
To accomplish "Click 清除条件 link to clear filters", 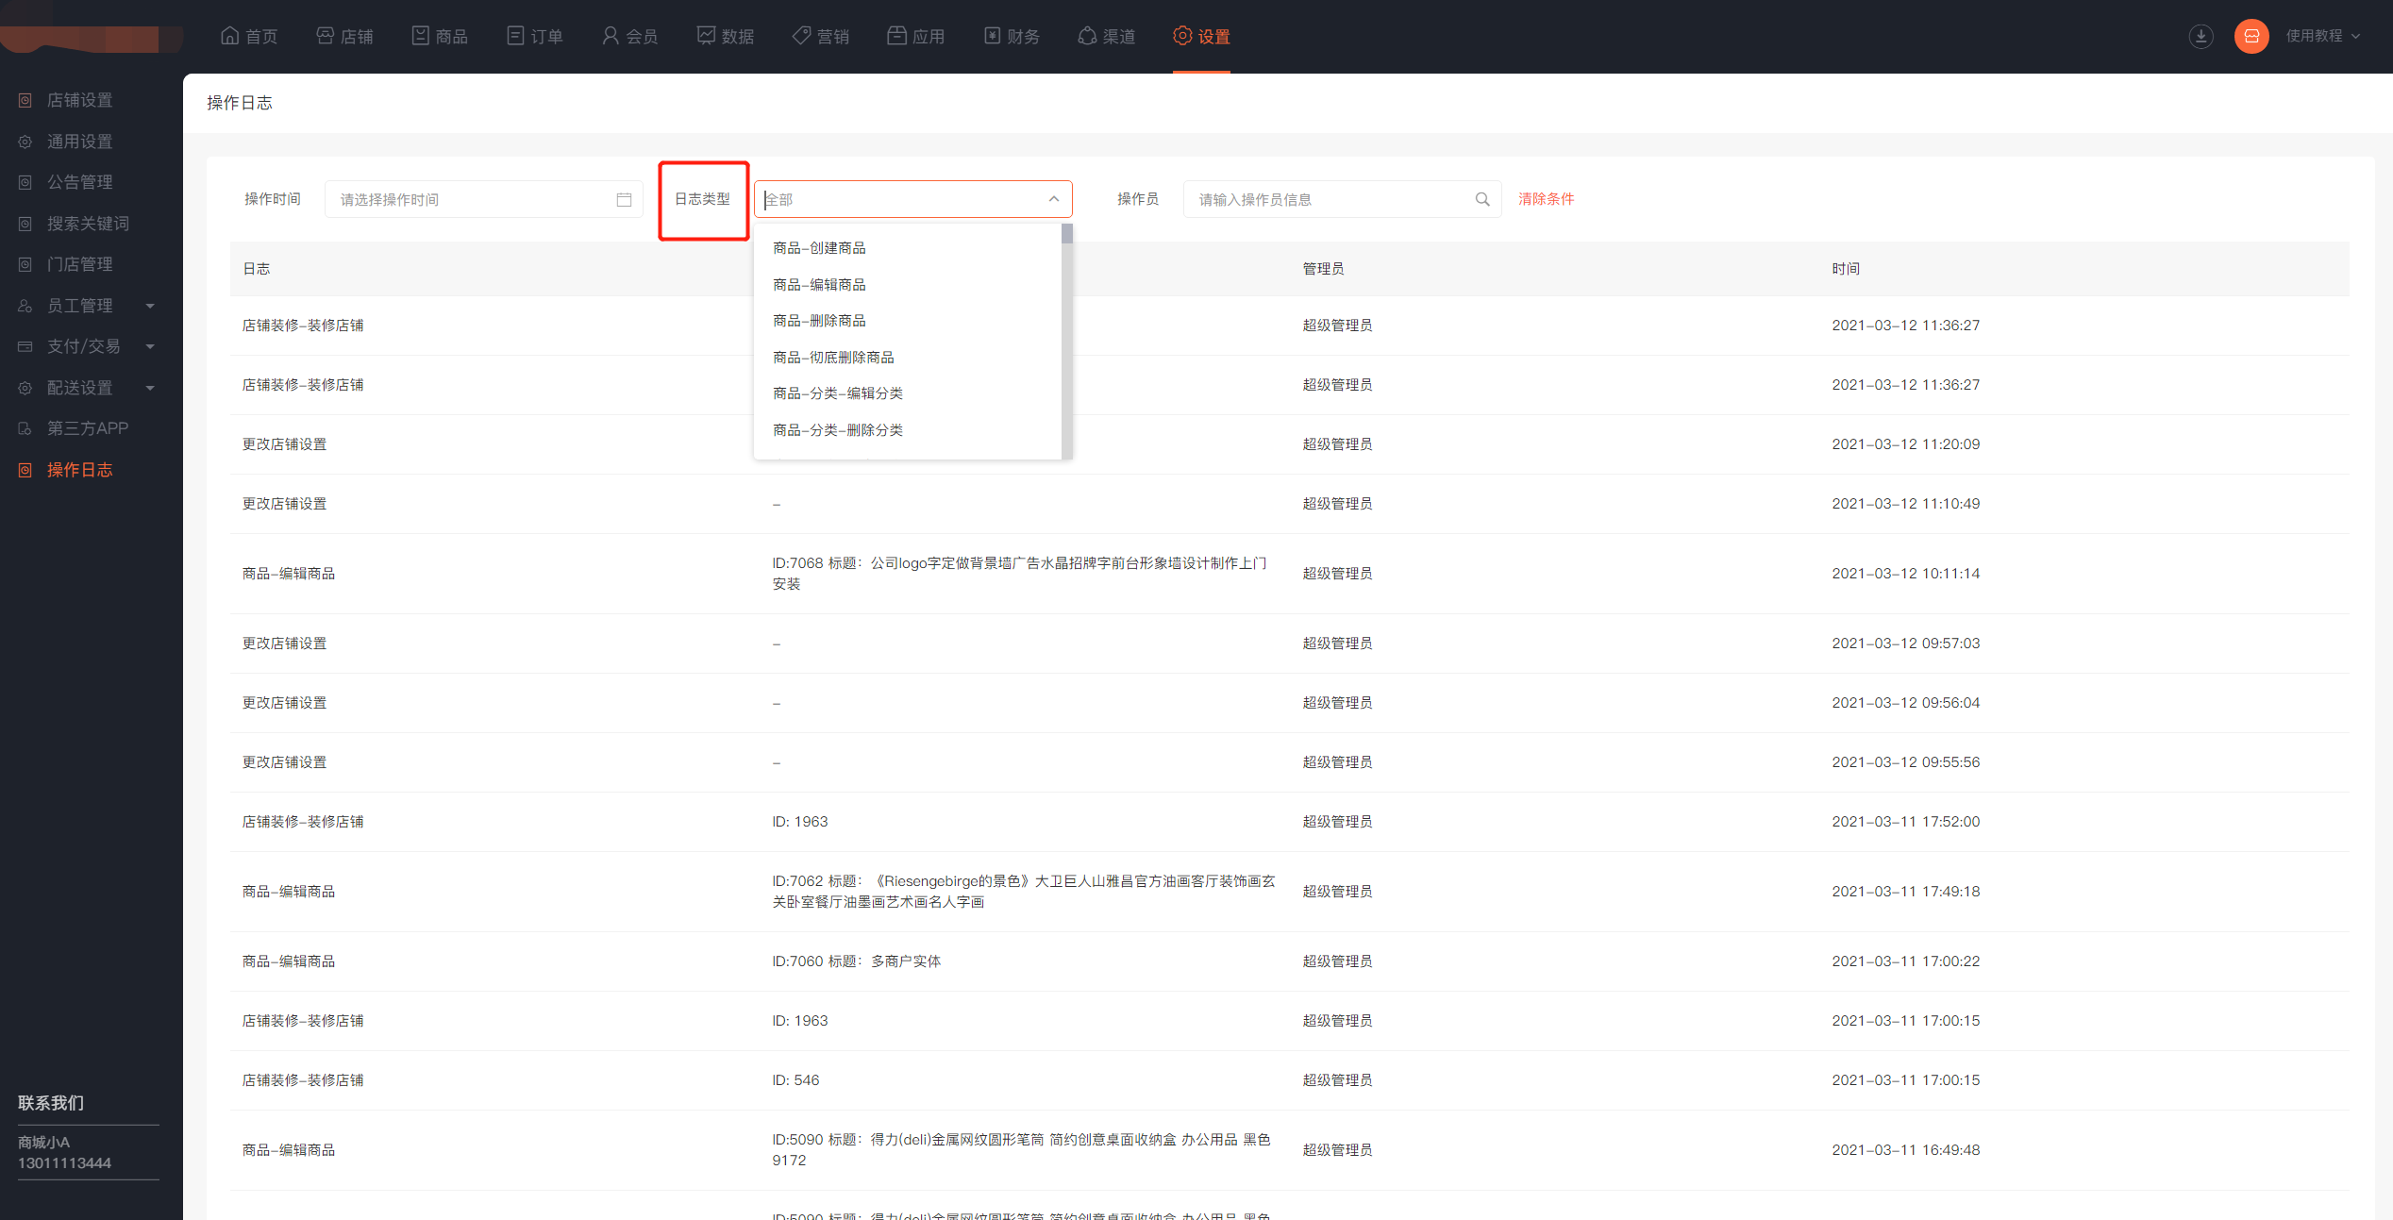I will point(1546,199).
